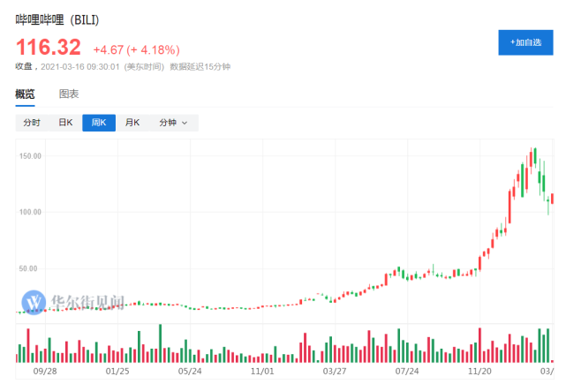Switch chart to 日K view
Viewport: 566px width, 384px height.
65,123
